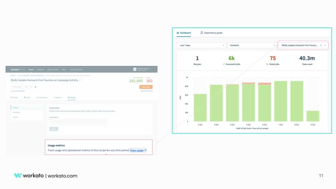Click the delete recipe trash icon
This screenshot has width=336, height=189.
tap(31, 87)
